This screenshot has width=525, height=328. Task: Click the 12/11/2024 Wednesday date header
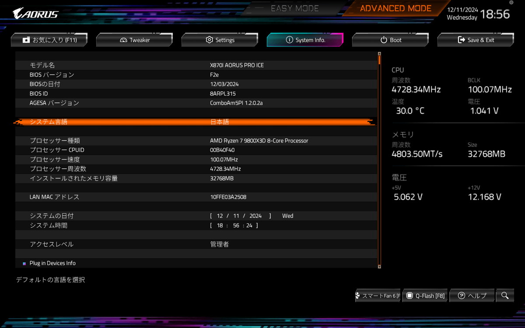click(x=462, y=14)
